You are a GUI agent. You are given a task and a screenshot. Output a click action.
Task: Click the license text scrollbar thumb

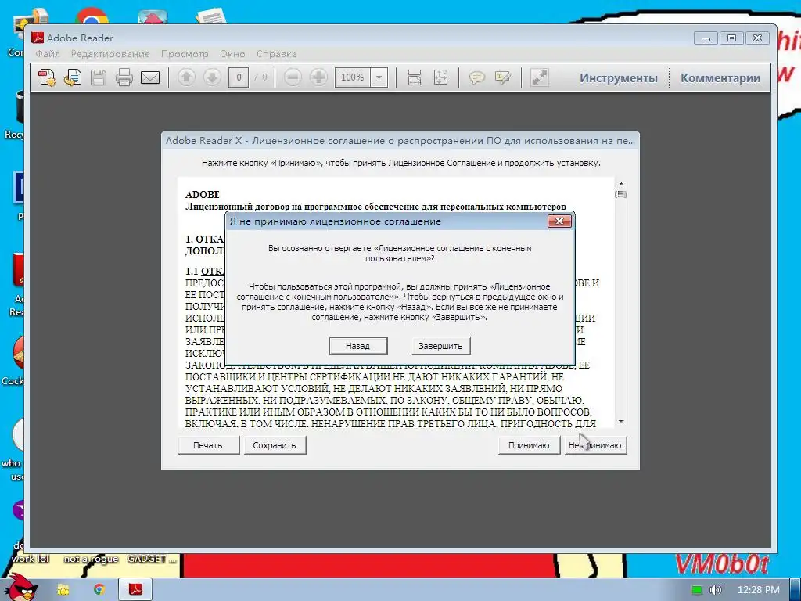coord(620,194)
